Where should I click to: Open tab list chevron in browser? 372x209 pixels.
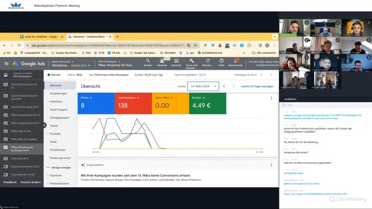point(275,37)
